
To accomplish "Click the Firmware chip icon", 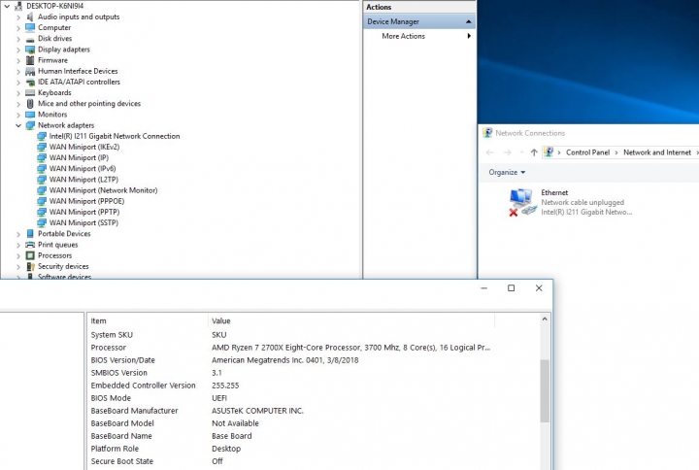I will (30, 60).
